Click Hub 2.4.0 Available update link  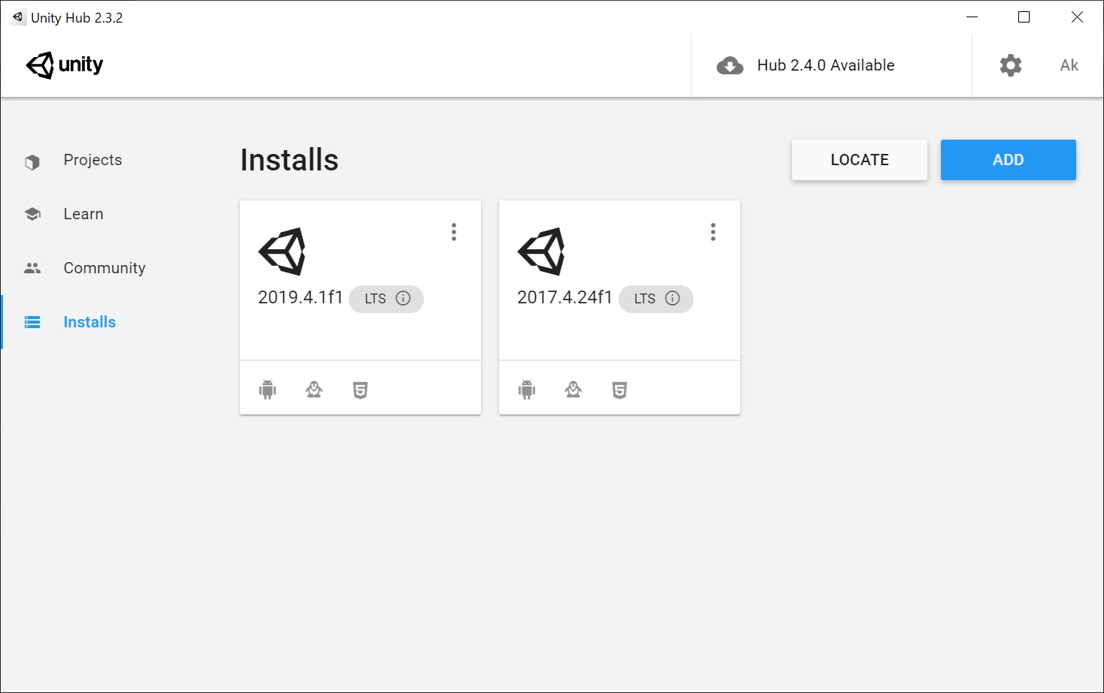826,65
